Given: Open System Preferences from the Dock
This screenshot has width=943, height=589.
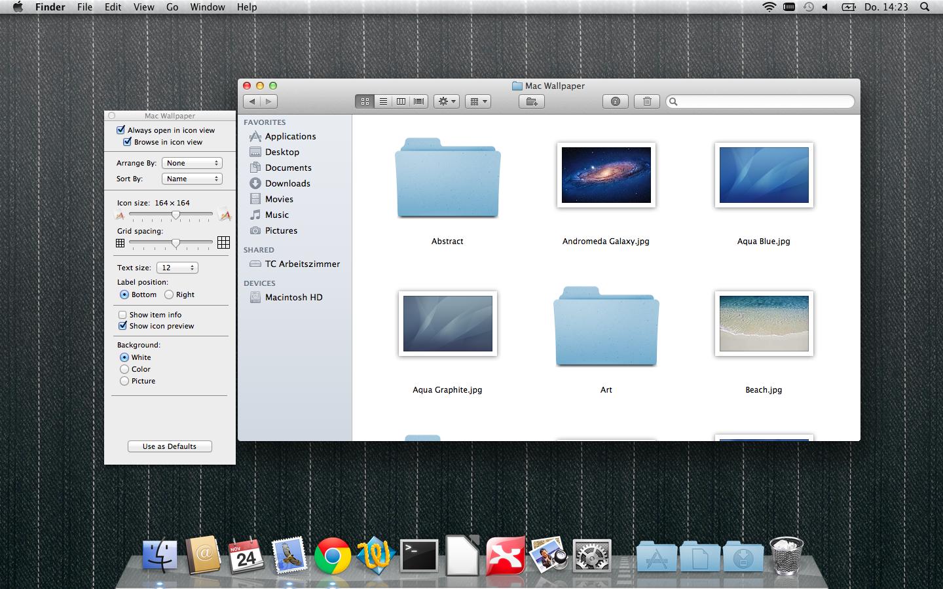Looking at the screenshot, I should (x=592, y=556).
